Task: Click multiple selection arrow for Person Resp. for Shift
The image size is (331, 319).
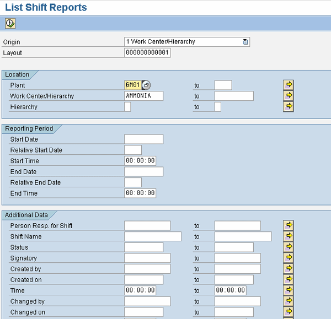Action: tap(288, 225)
